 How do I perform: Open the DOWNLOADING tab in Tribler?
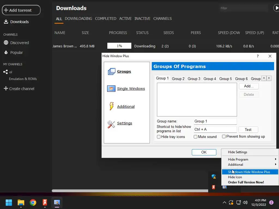pyautogui.click(x=78, y=19)
